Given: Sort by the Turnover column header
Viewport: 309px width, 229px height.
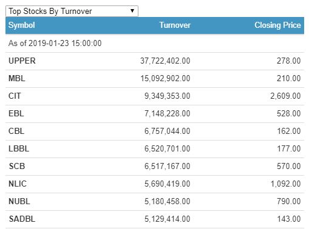Looking at the screenshot, I should point(175,25).
